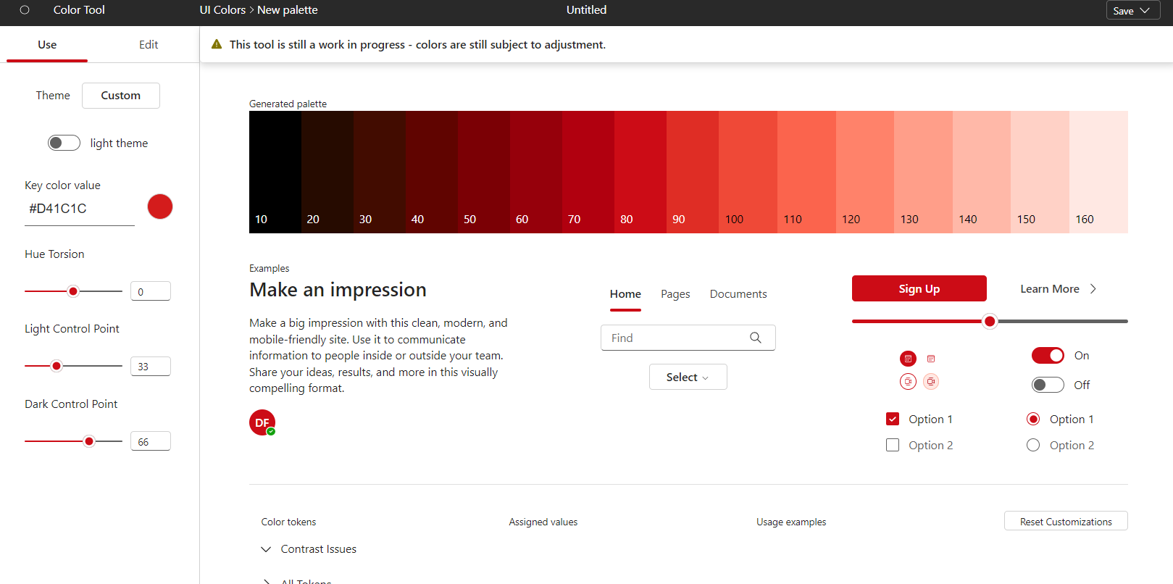Viewport: 1173px width, 584px height.
Task: Select the Pages pivot tab
Action: 675,294
